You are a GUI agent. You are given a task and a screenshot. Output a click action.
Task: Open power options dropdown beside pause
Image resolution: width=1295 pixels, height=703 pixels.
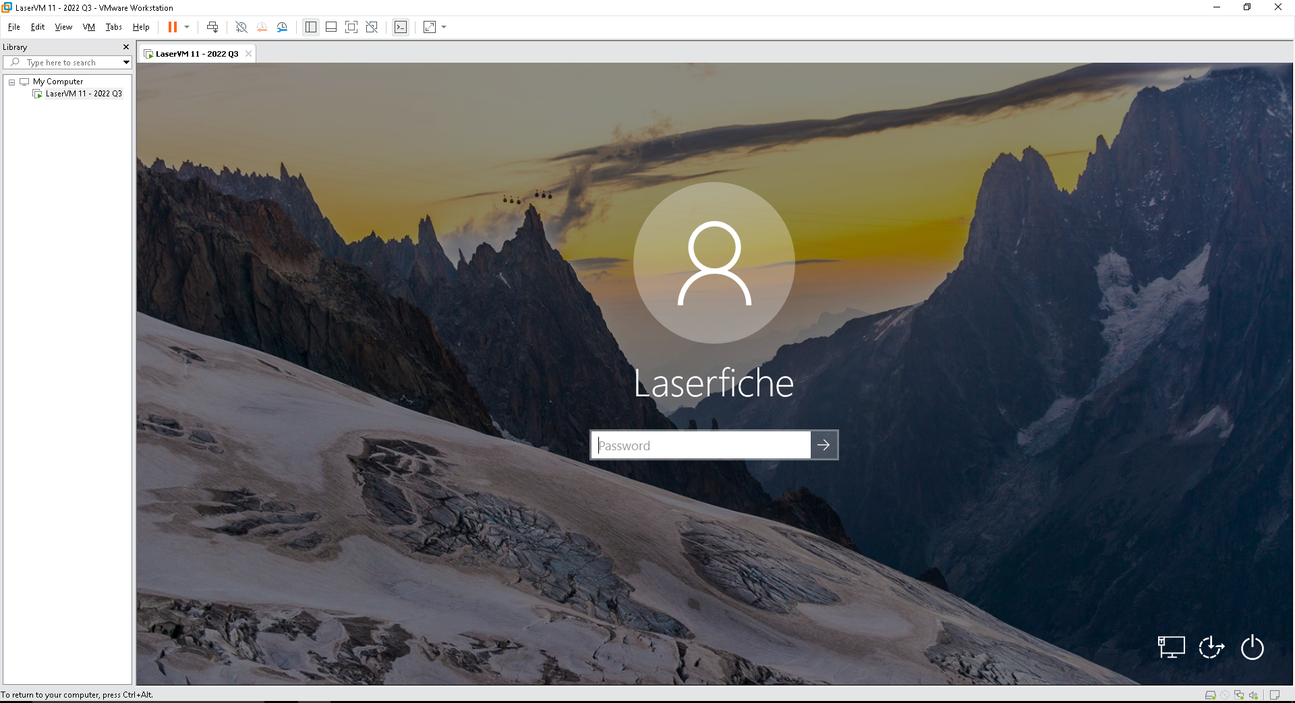[x=187, y=27]
